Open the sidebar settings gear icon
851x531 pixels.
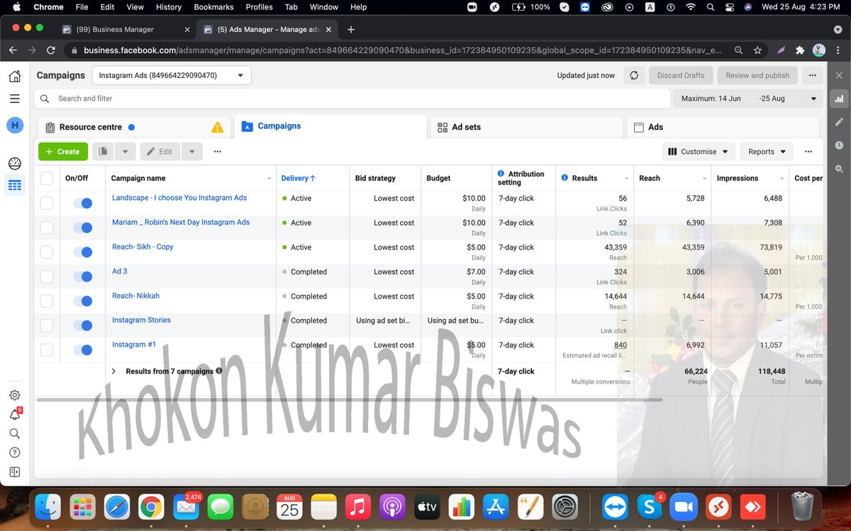(14, 395)
